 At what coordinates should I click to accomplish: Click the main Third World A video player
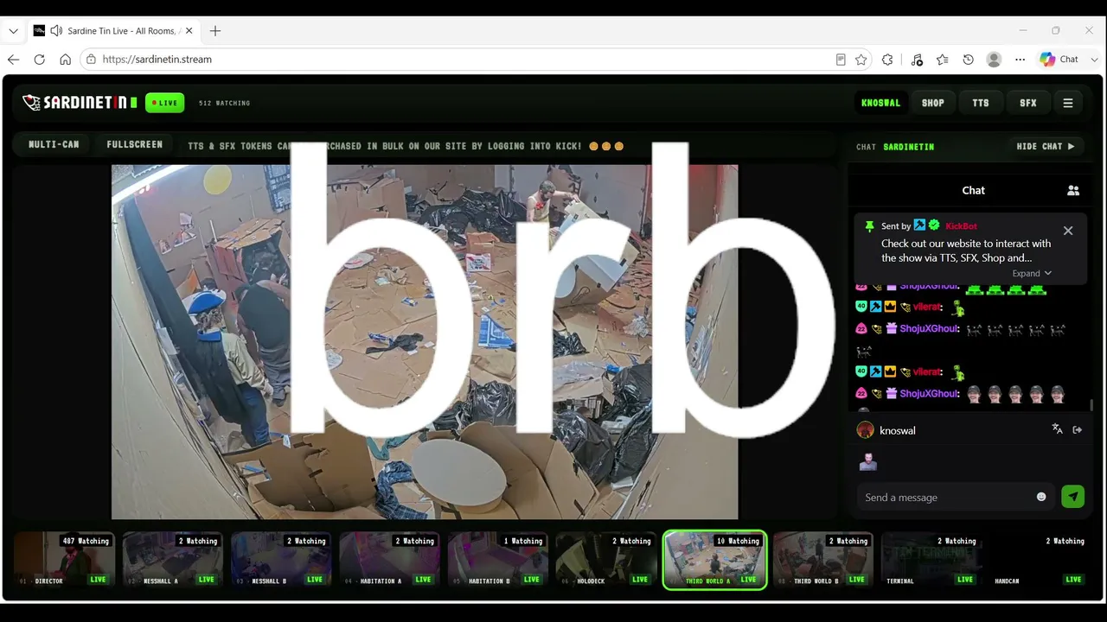pyautogui.click(x=425, y=341)
